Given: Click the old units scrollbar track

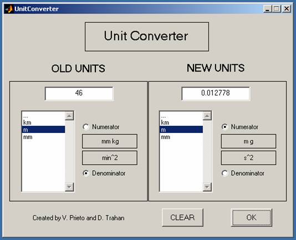Looking at the screenshot, I should 69,151.
